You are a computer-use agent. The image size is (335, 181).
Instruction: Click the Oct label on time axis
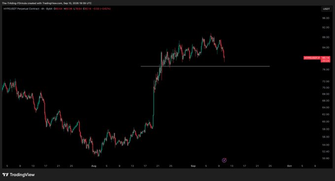289,166
